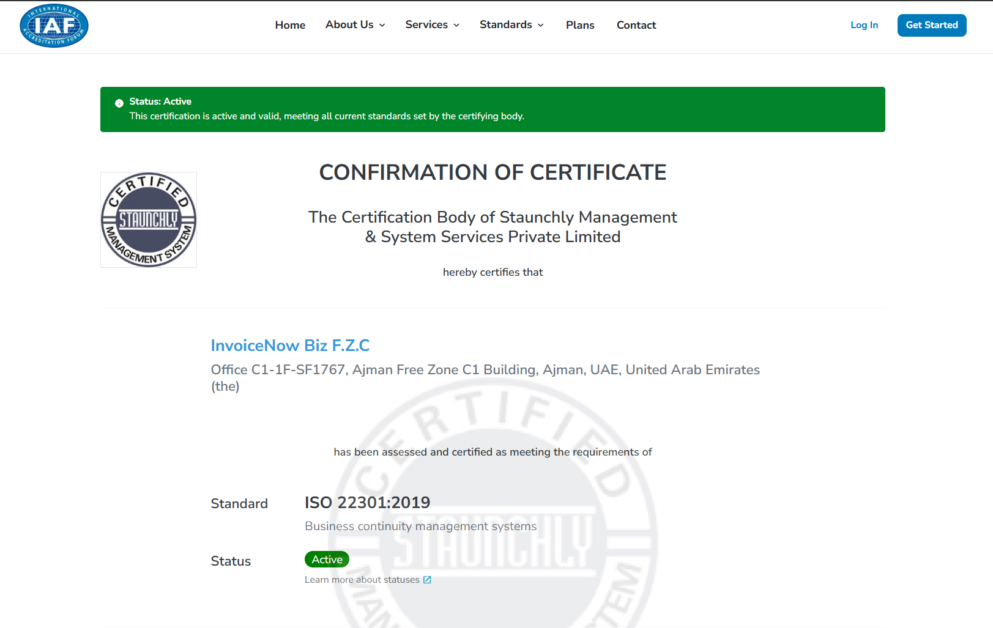The height and width of the screenshot is (628, 993).
Task: Click the 'hereby certifies that' text
Action: [493, 272]
